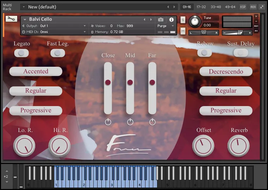Viewport: 268px width, 190px height.
Task: Toggle the Mid mic power icon
Action: pos(130,122)
